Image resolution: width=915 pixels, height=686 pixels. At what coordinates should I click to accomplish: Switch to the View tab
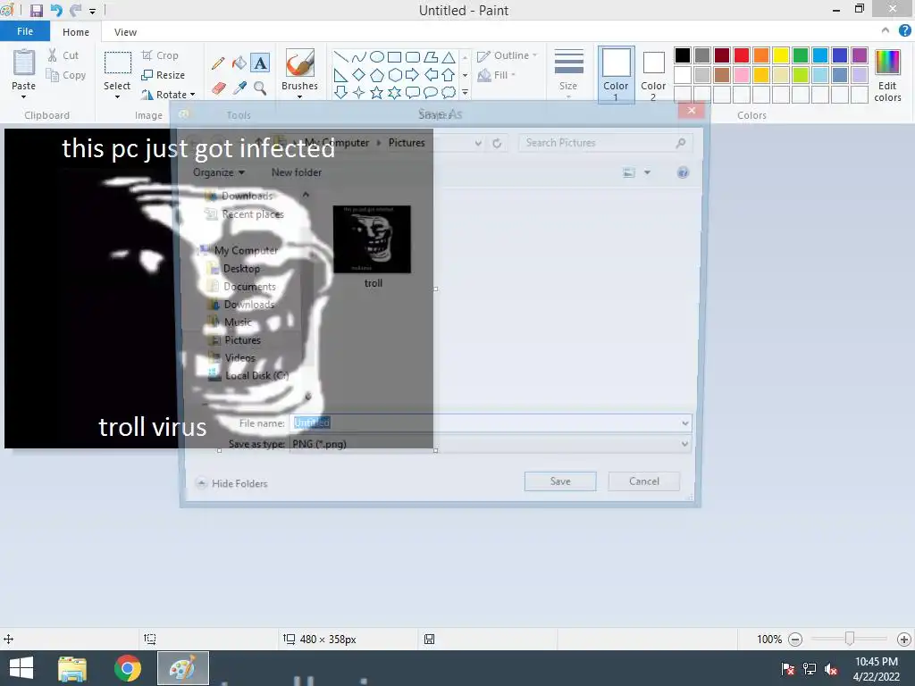click(125, 32)
